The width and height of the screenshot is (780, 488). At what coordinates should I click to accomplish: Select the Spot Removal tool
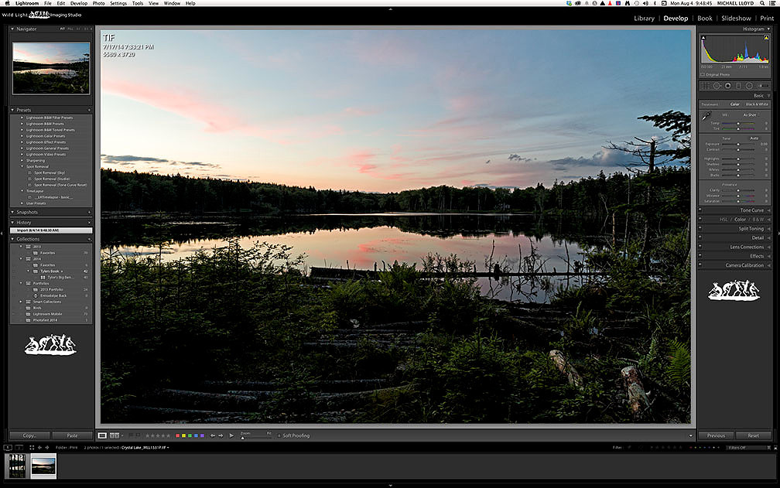(717, 86)
